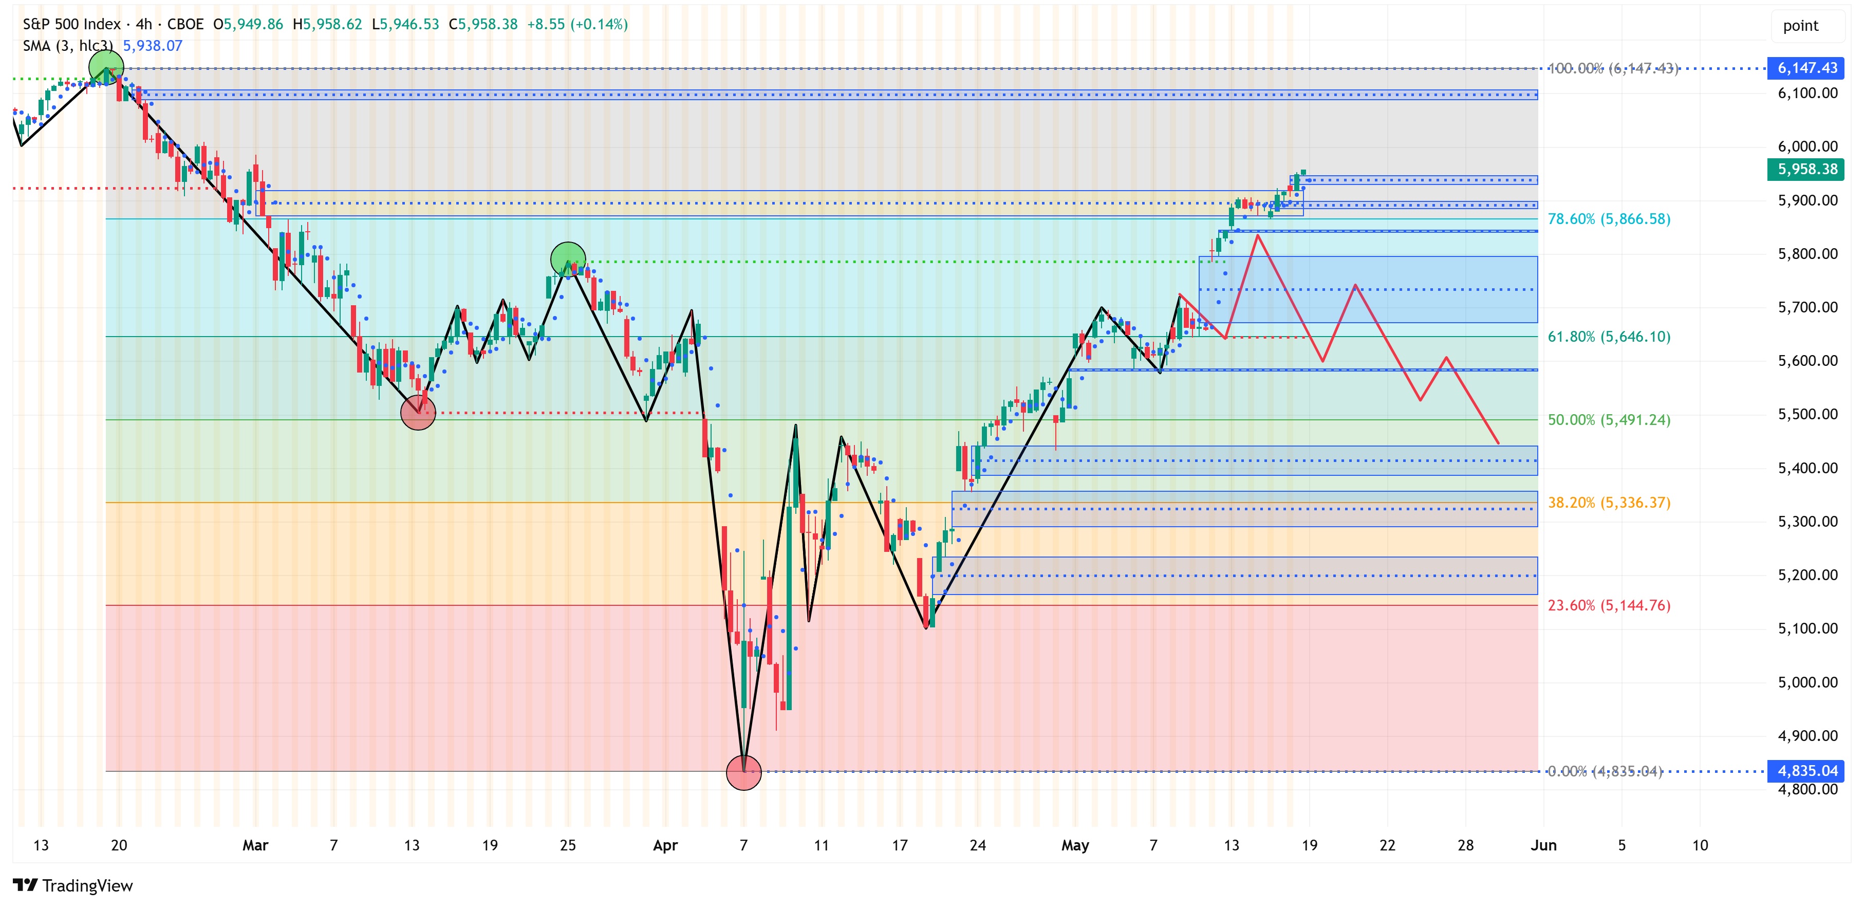The image size is (1864, 908).
Task: Click the '24' date on the time axis
Action: click(978, 845)
